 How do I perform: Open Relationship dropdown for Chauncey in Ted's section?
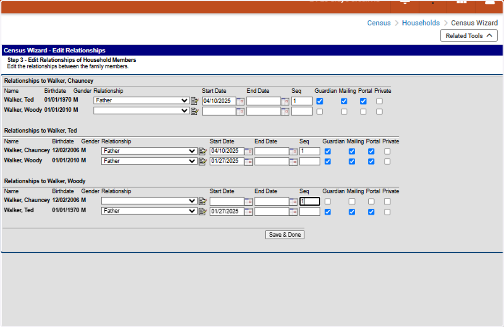150,151
